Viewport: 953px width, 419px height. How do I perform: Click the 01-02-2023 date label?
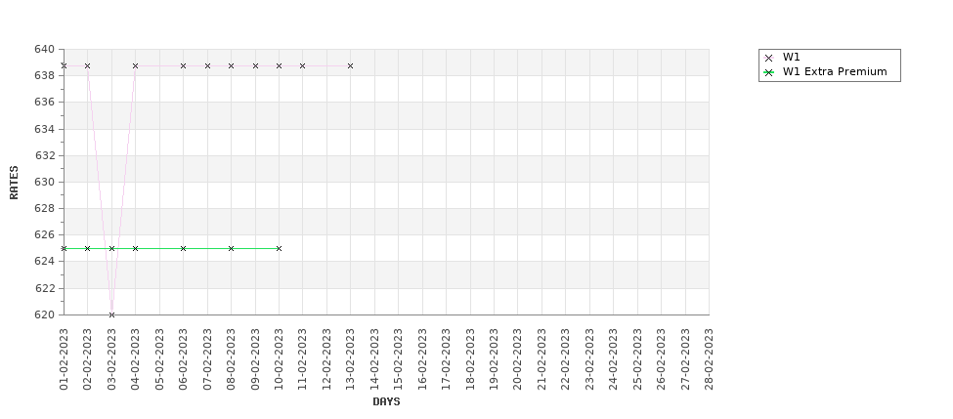pyautogui.click(x=64, y=358)
